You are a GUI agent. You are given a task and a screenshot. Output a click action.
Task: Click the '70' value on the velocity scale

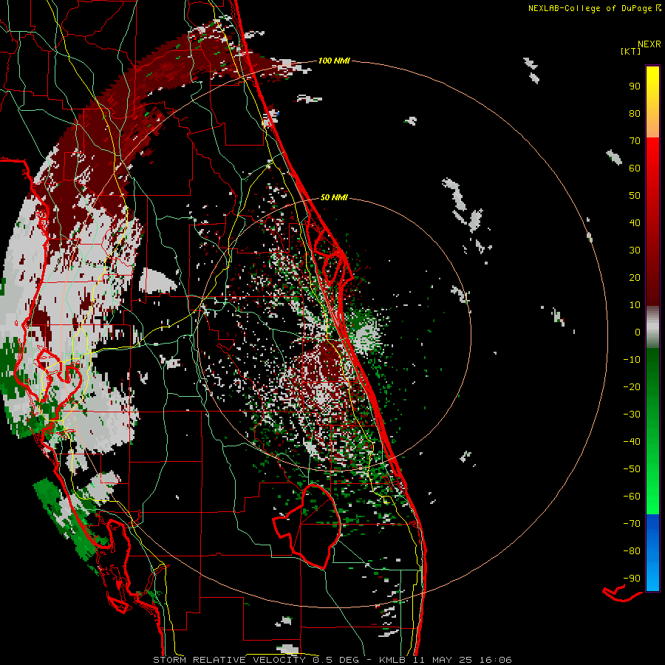coord(635,141)
